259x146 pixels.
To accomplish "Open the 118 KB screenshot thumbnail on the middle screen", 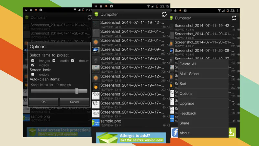I will [96, 25].
